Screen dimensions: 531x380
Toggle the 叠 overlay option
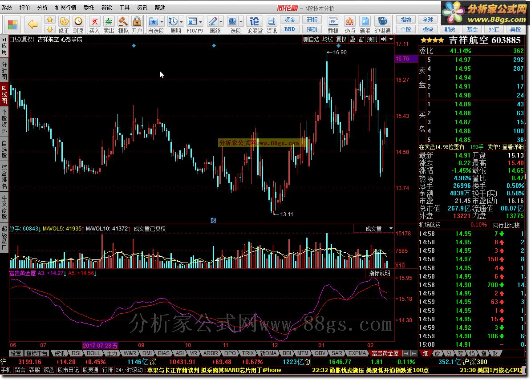pyautogui.click(x=353, y=39)
